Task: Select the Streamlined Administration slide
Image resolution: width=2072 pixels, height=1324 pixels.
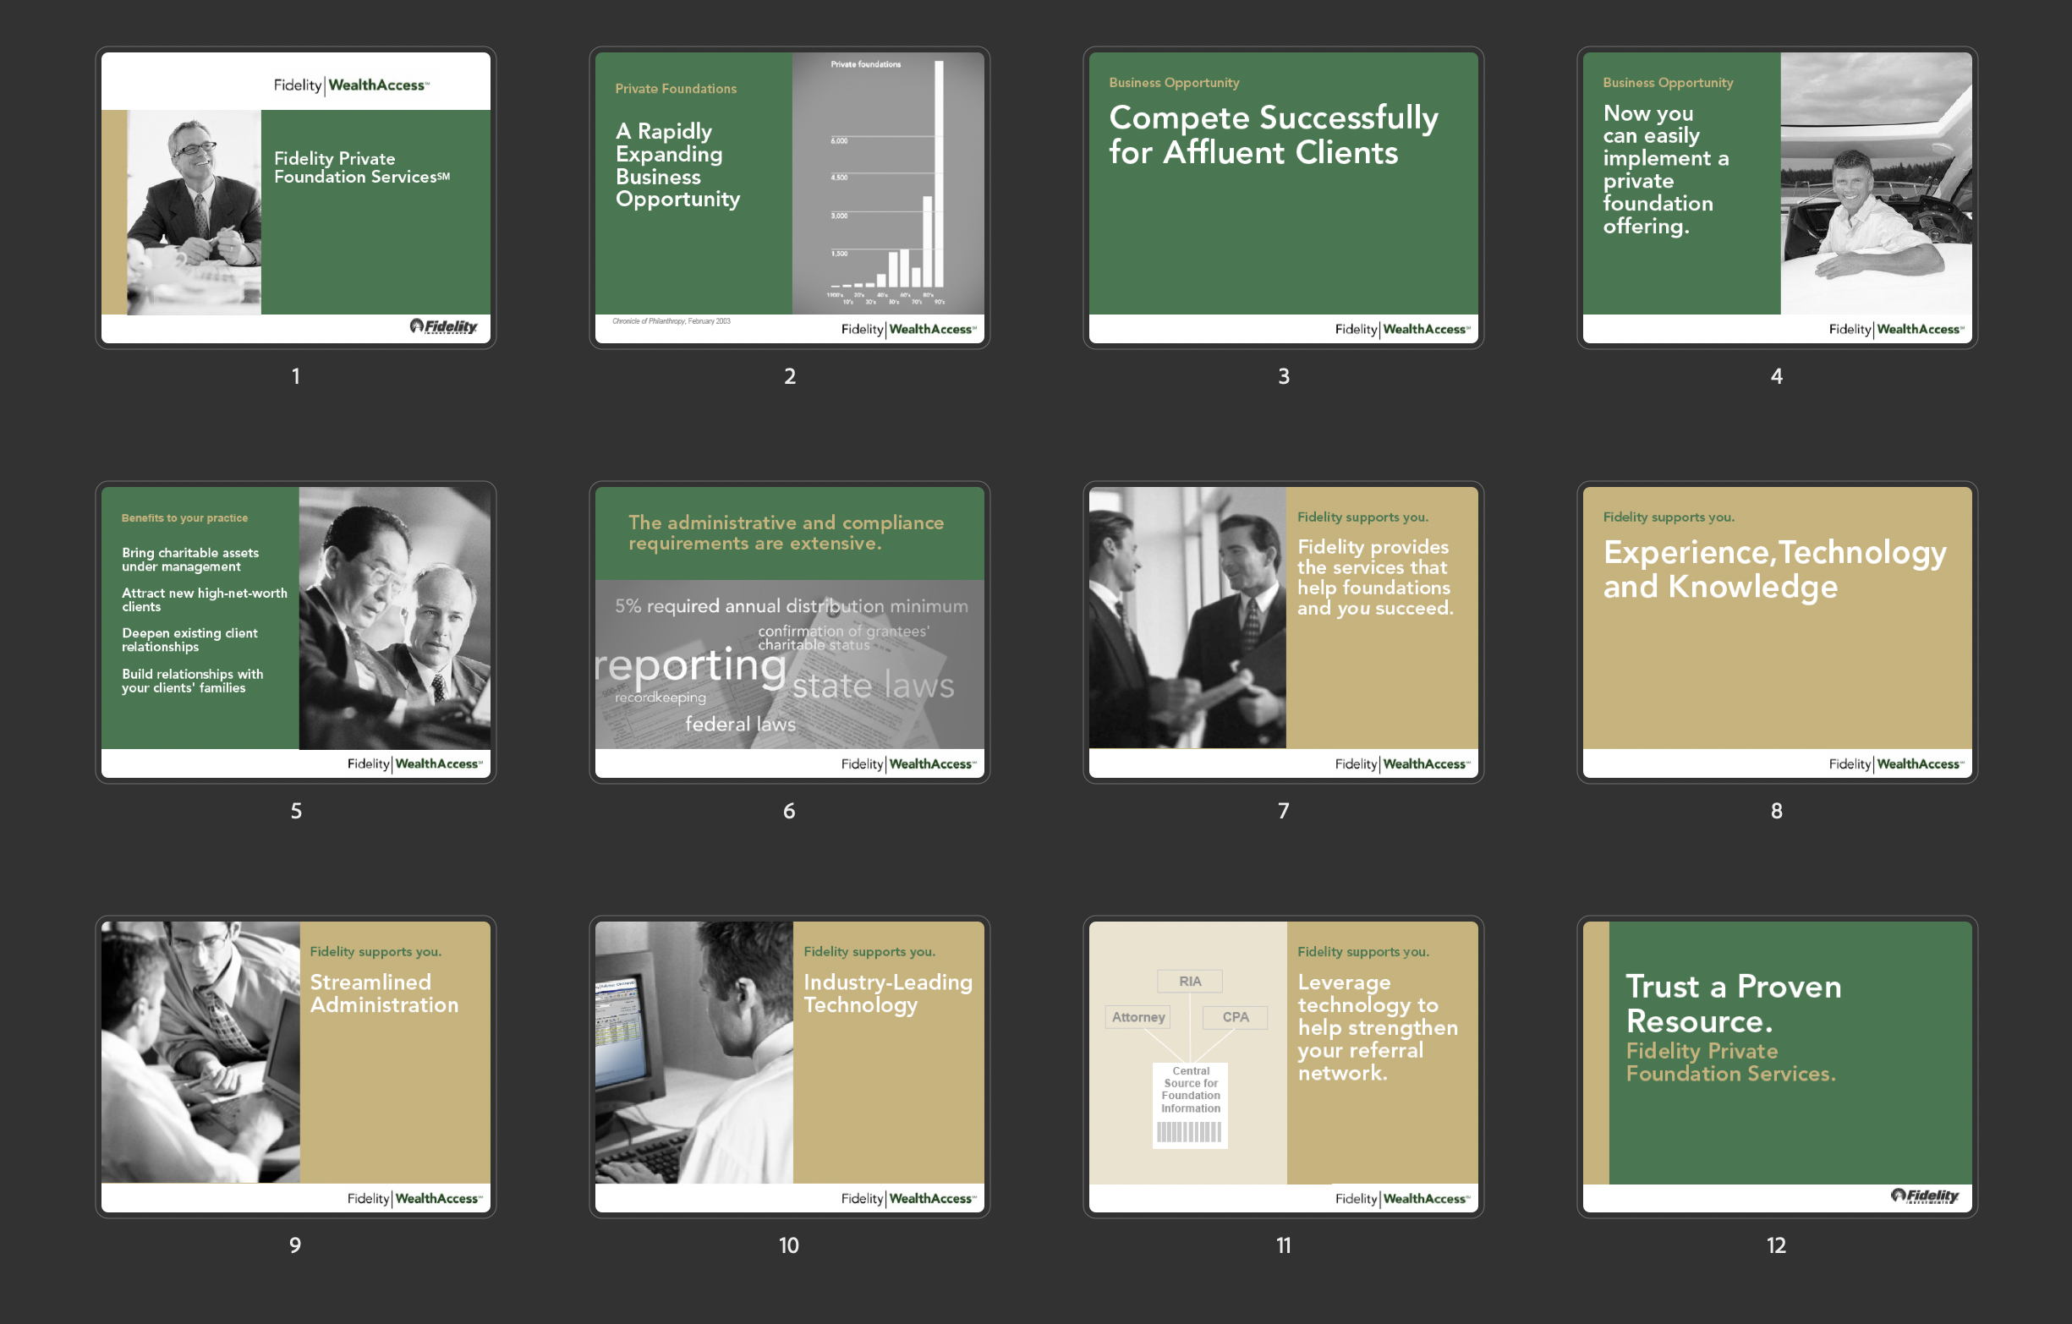Action: [295, 1066]
